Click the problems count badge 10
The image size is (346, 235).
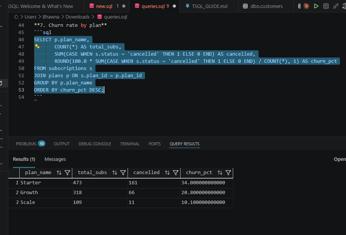click(x=42, y=144)
